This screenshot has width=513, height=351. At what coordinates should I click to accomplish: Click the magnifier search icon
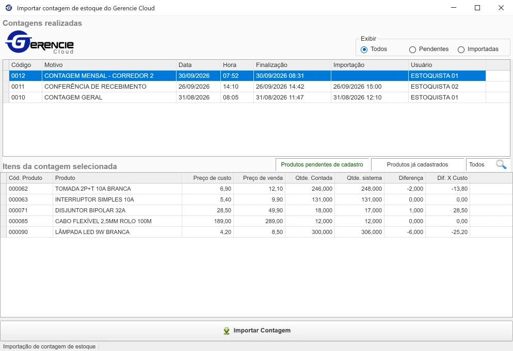(501, 164)
